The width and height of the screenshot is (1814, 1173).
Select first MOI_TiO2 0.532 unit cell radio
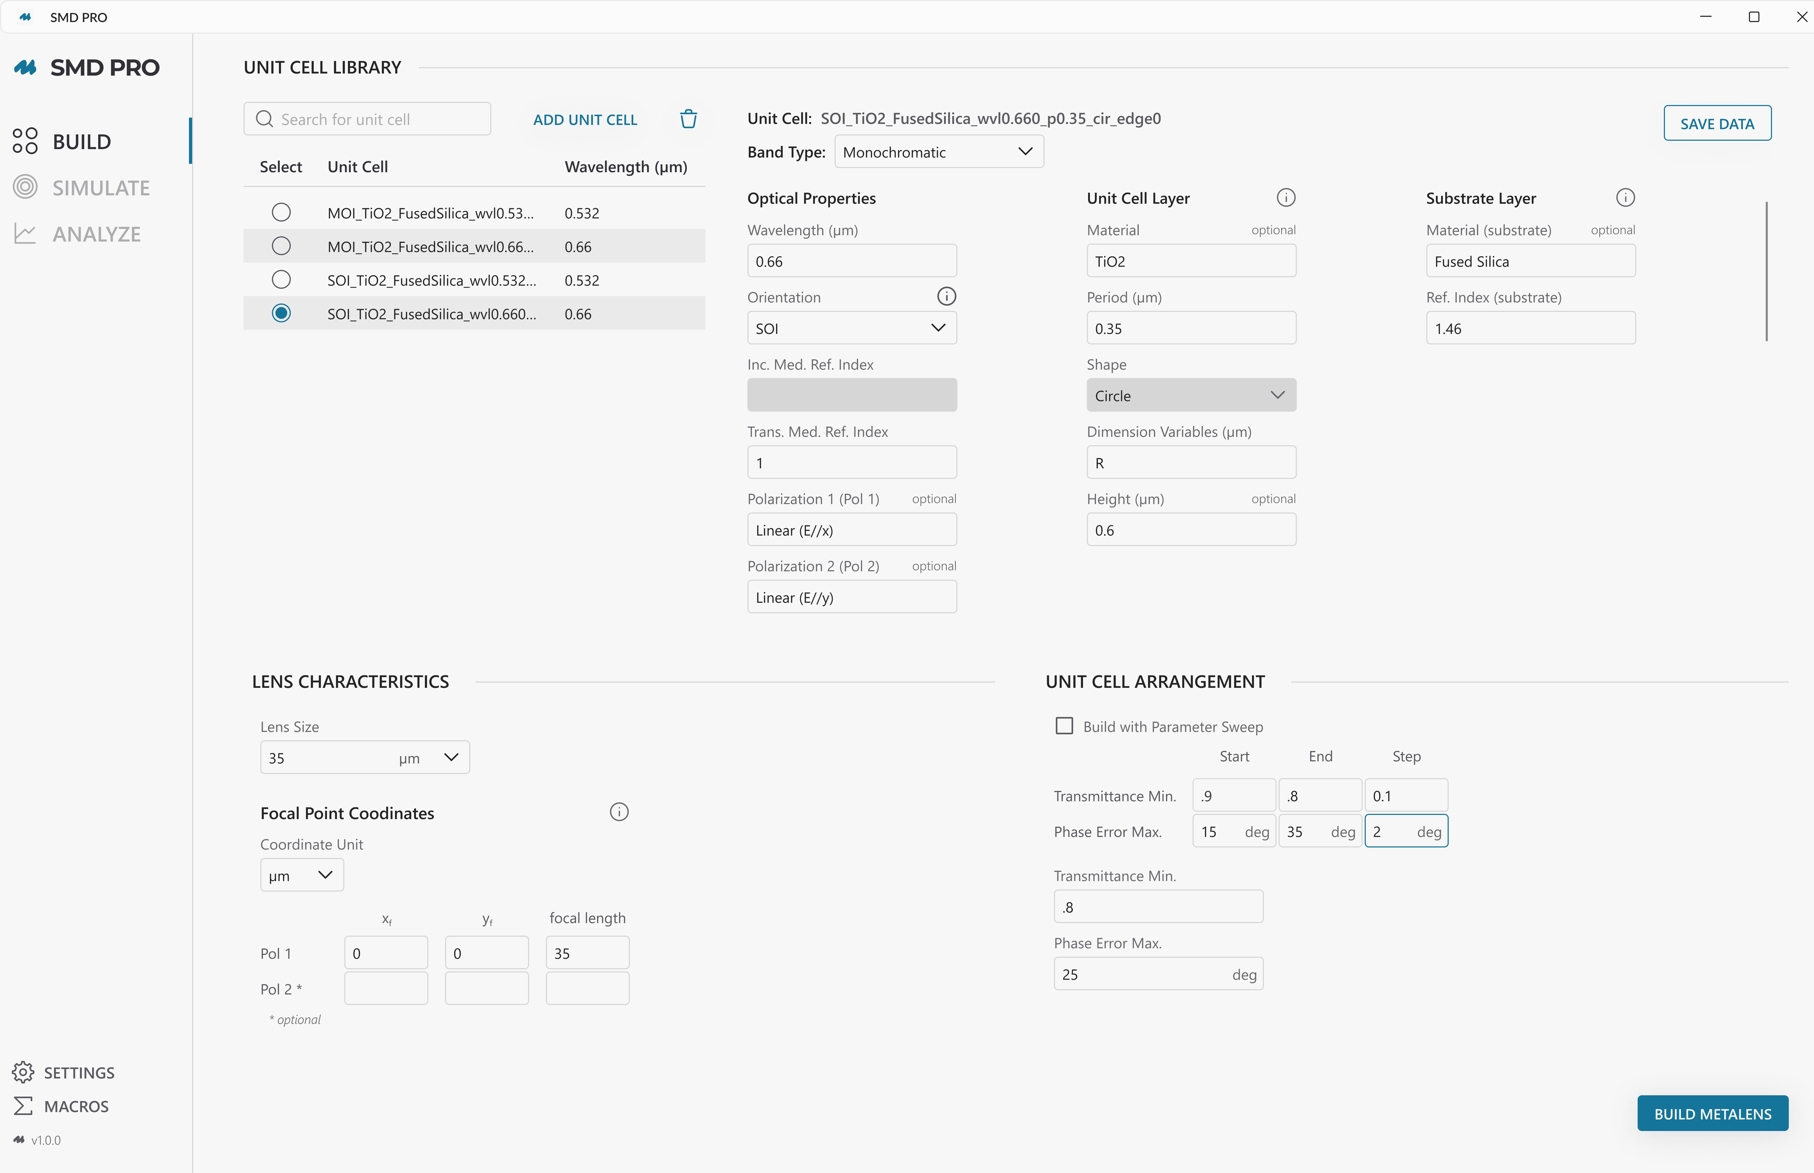point(281,212)
